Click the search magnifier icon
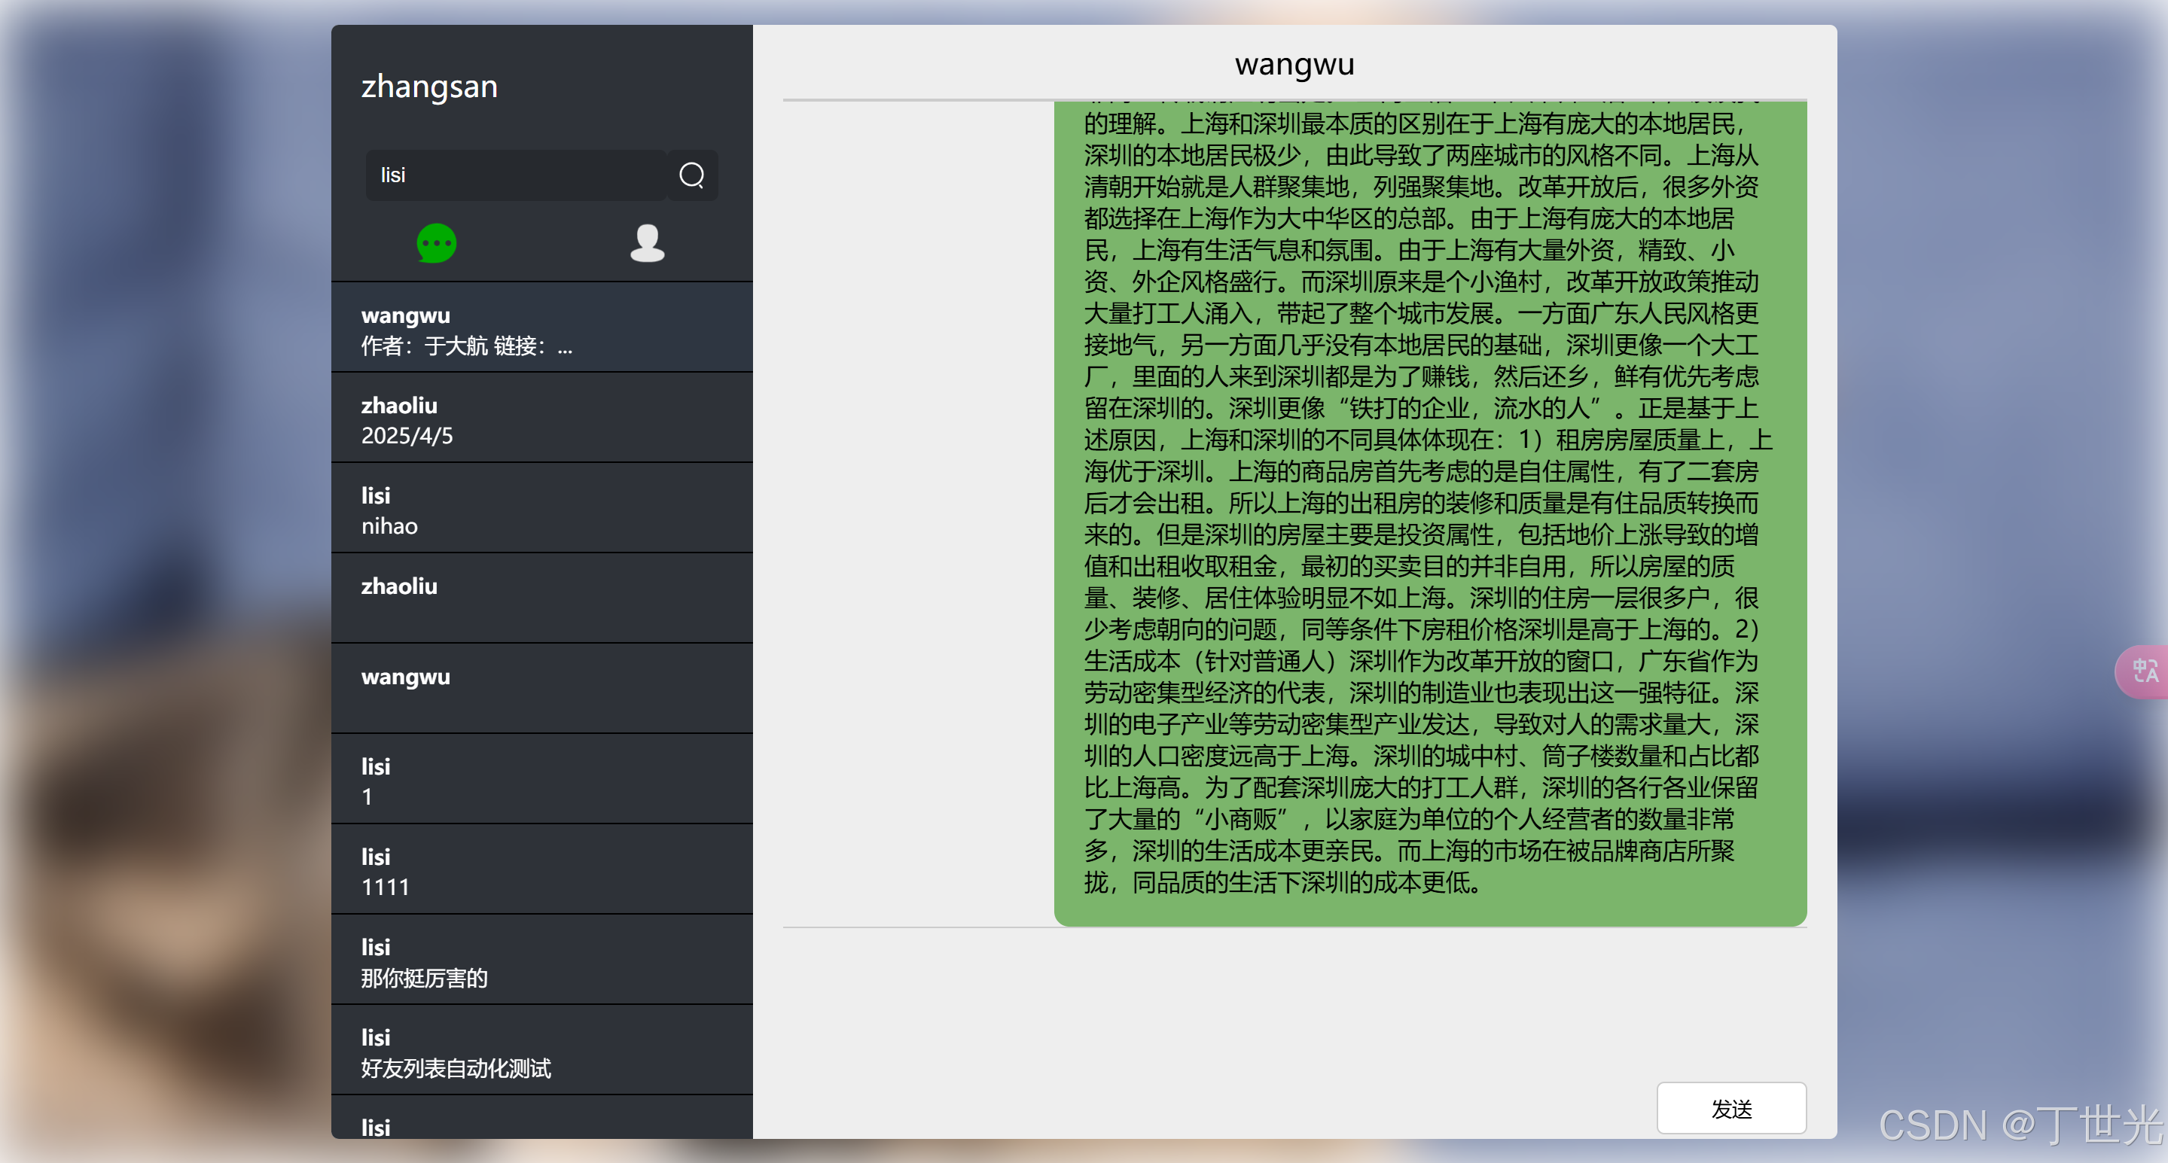The height and width of the screenshot is (1163, 2168). pos(691,175)
